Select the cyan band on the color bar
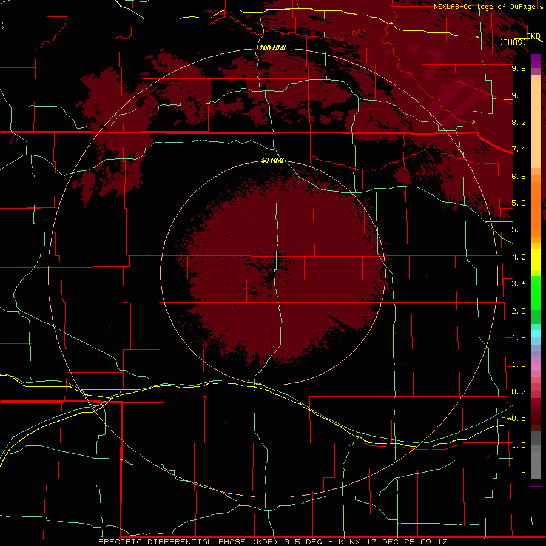 (536, 334)
